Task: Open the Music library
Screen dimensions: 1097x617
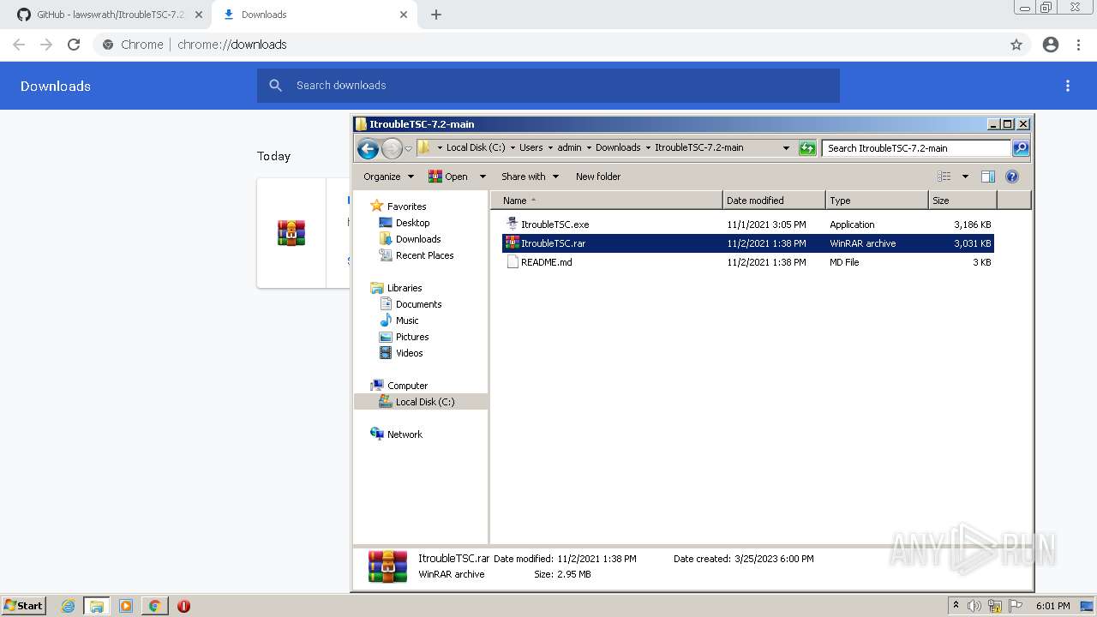Action: 407,320
